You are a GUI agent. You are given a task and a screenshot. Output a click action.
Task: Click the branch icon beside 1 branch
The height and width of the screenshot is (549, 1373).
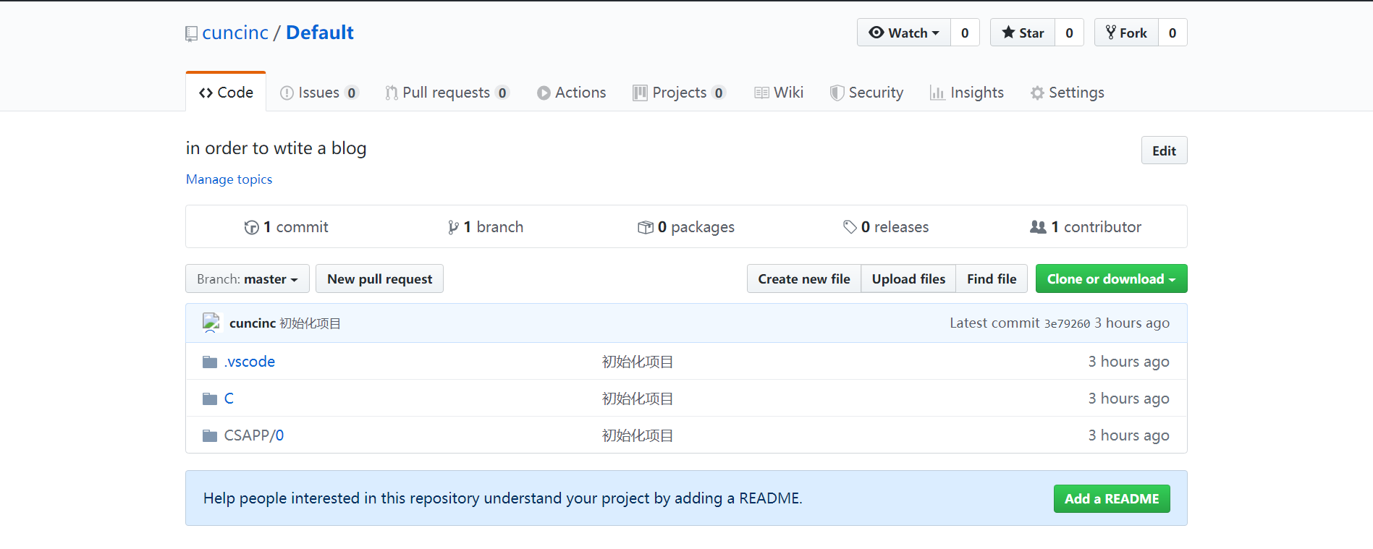click(453, 227)
